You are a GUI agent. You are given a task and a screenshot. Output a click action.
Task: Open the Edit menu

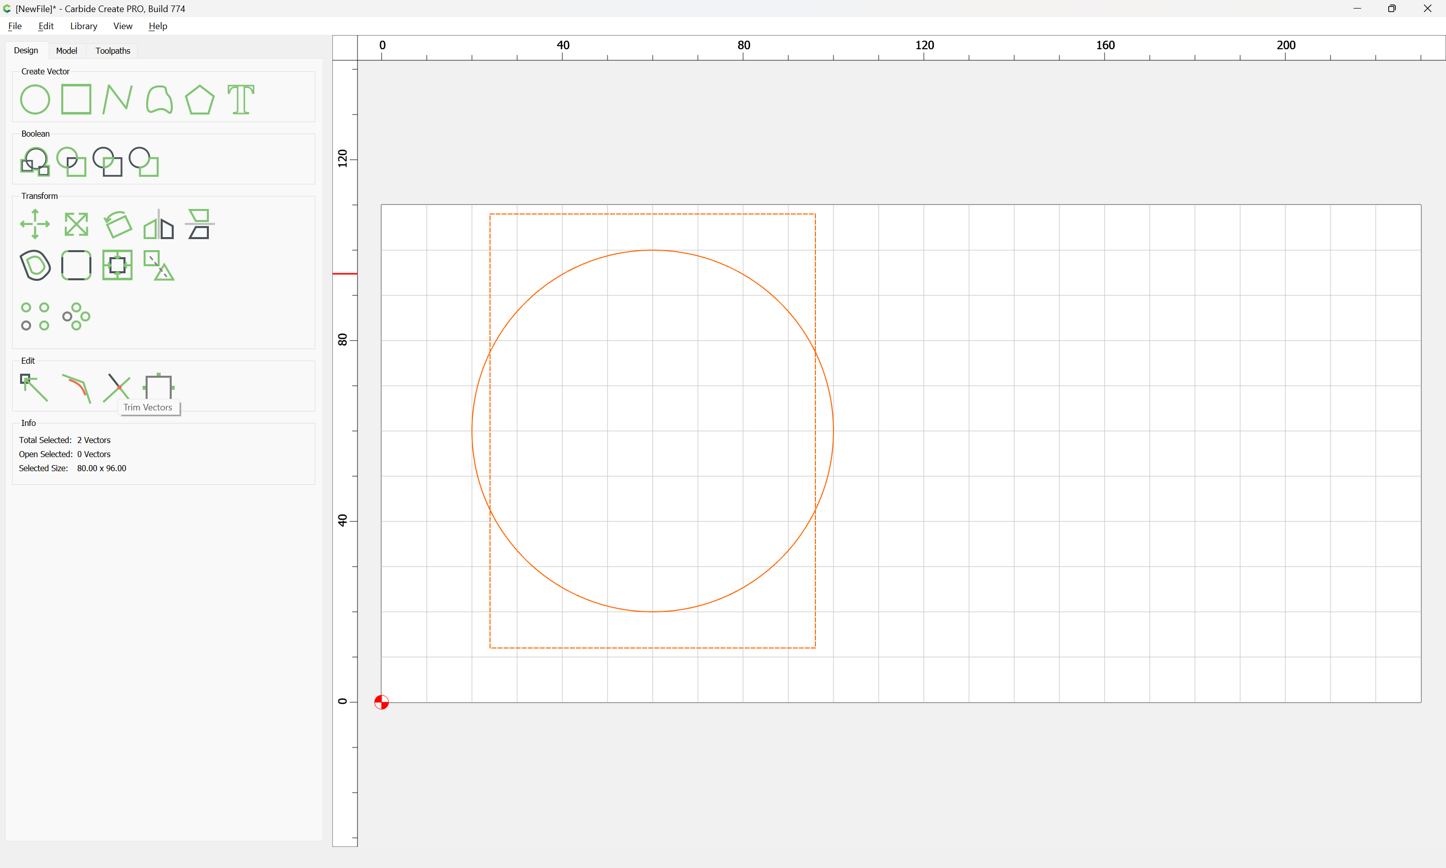tap(46, 26)
